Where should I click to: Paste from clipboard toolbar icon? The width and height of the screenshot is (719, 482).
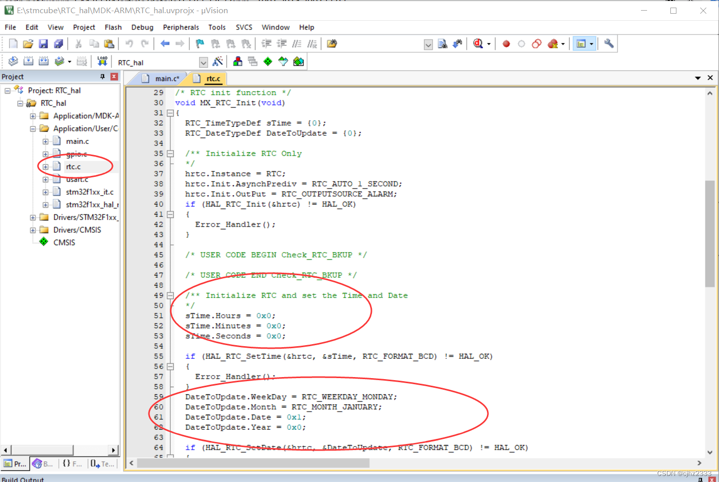click(x=109, y=44)
